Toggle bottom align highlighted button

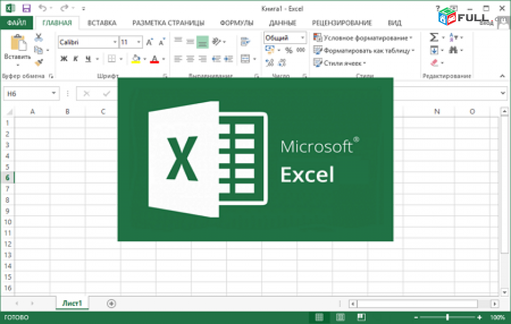click(202, 42)
